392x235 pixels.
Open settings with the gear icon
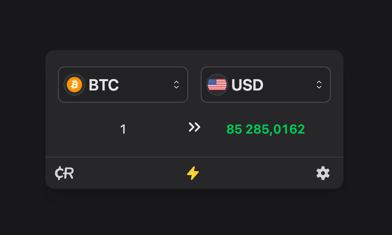pos(323,173)
